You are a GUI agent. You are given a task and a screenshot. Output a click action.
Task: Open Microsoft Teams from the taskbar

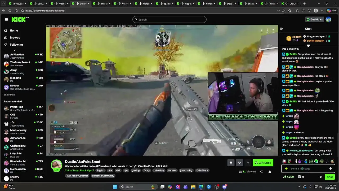[185, 187]
